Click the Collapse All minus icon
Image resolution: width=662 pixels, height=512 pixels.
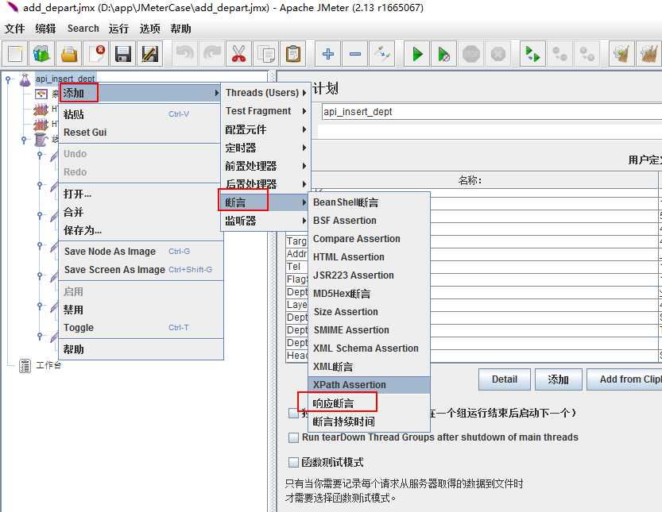click(x=355, y=54)
